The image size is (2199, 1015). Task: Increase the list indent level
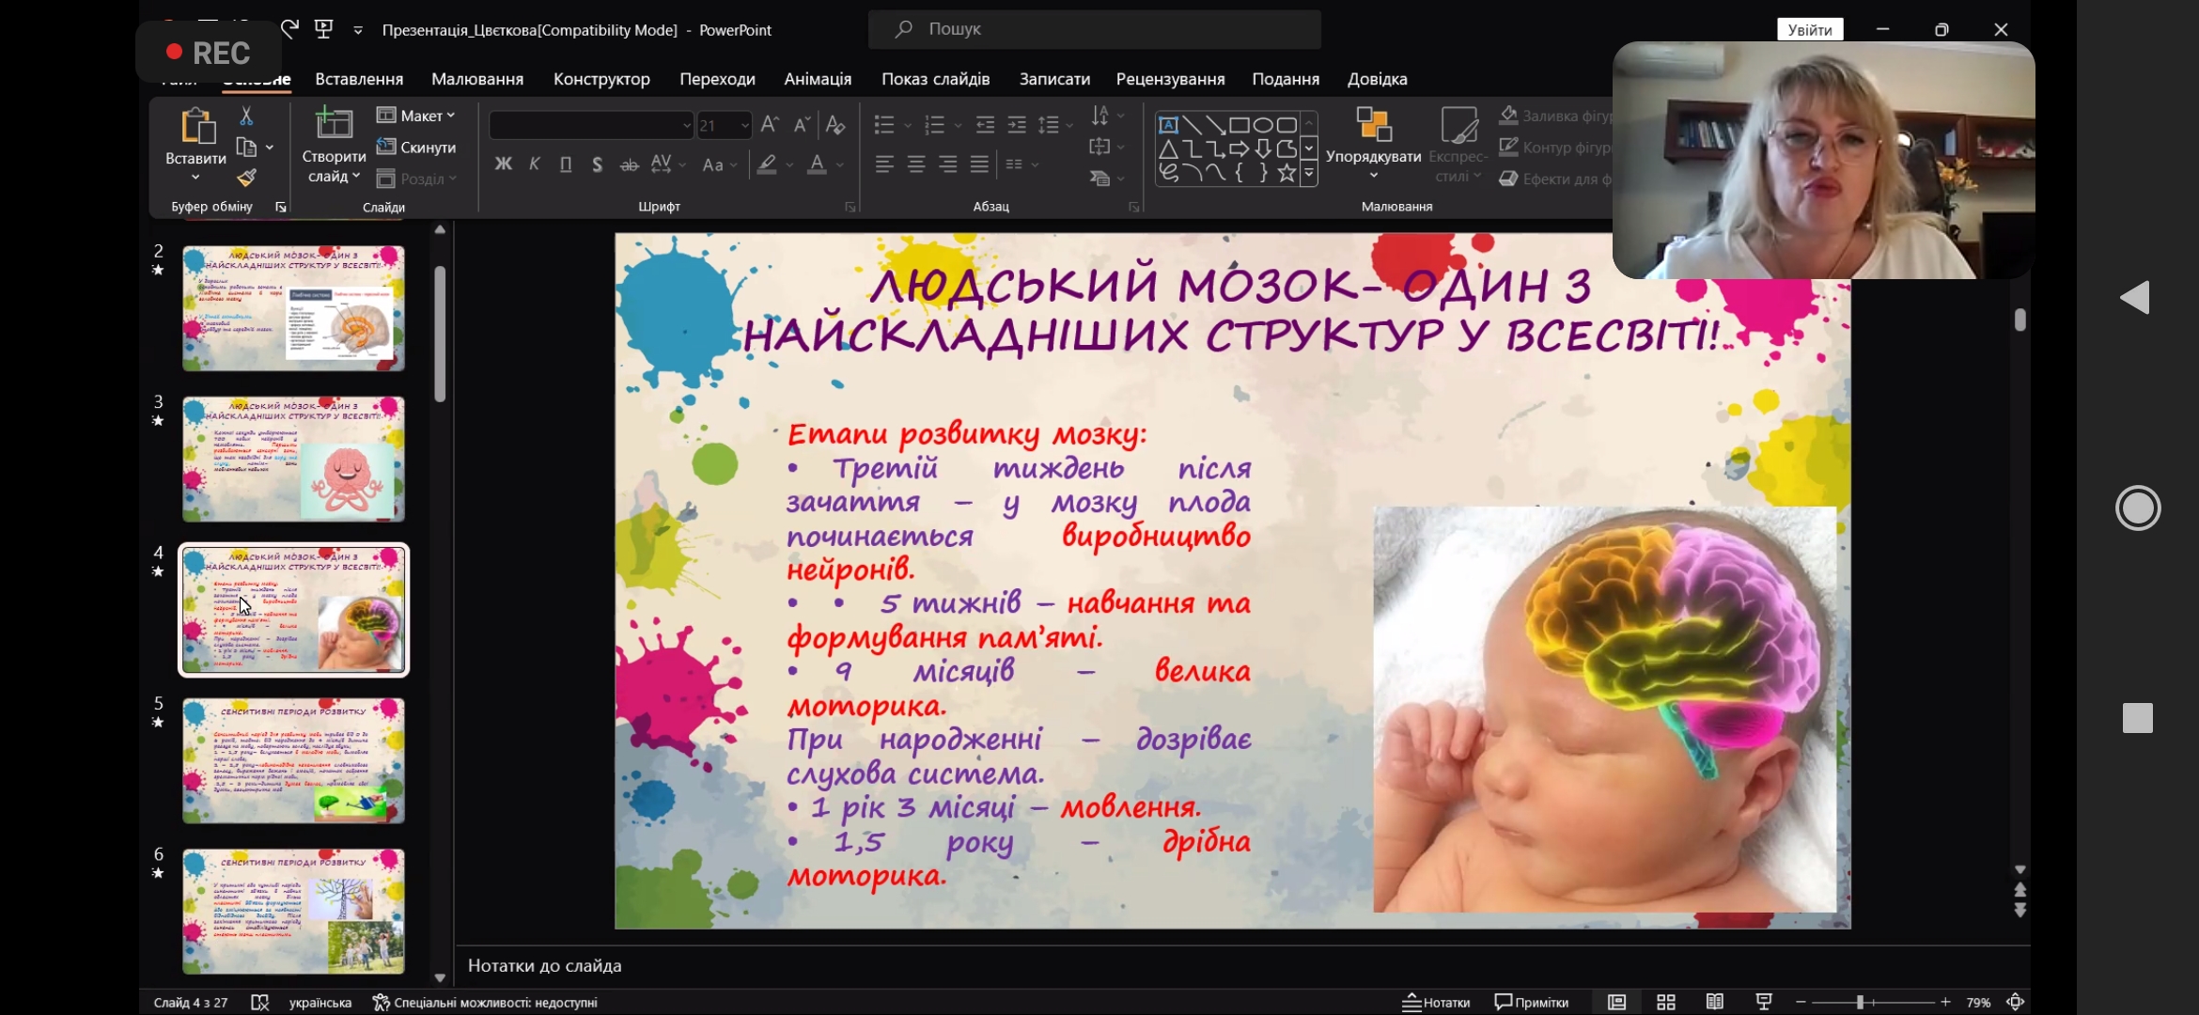coord(1017,124)
